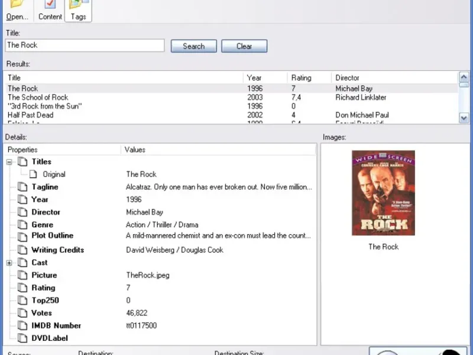Click the value "TheRock.jpeg"
Viewport: 473px width, 355px height.
[148, 275]
